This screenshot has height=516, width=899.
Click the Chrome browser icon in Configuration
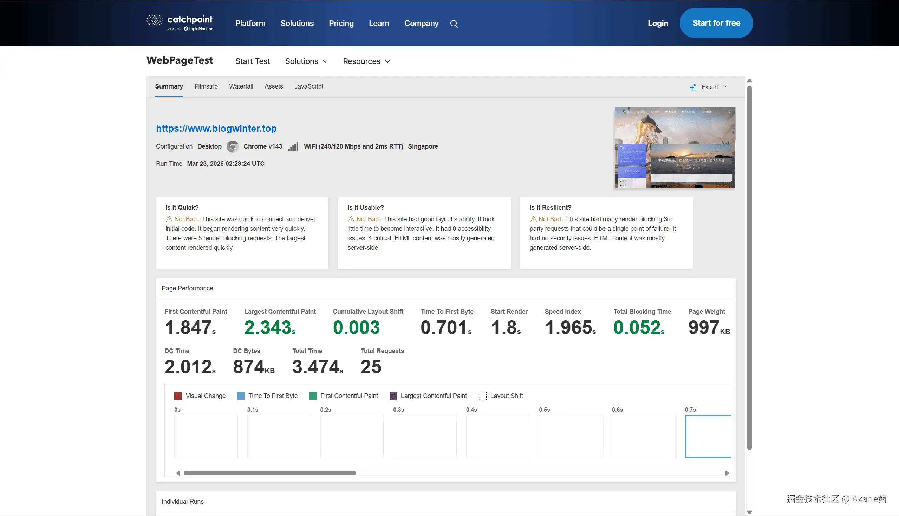(x=233, y=146)
